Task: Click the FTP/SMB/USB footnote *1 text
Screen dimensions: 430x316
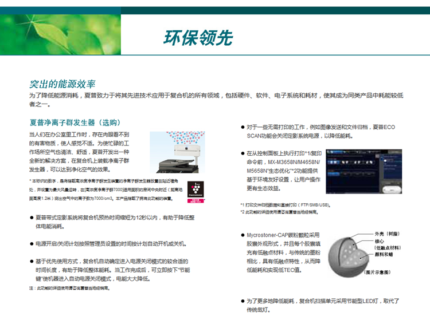Action: pyautogui.click(x=286, y=204)
